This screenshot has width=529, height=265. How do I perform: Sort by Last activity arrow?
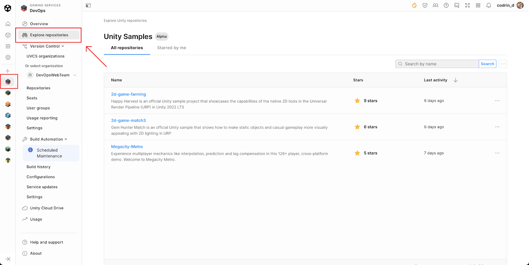click(456, 80)
